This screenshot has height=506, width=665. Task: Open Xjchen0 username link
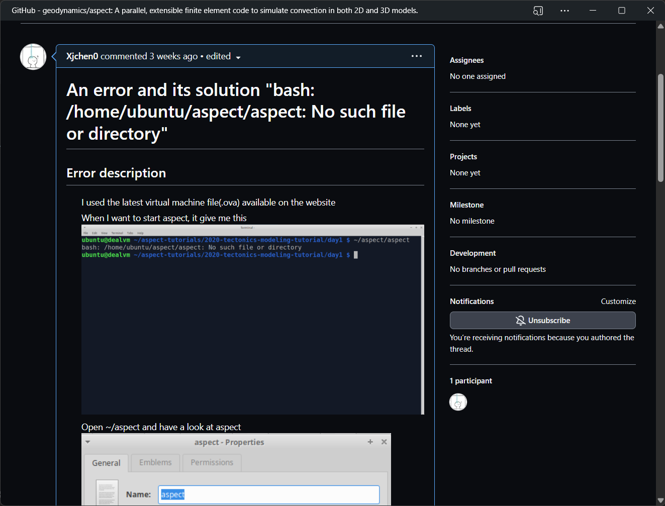click(82, 56)
